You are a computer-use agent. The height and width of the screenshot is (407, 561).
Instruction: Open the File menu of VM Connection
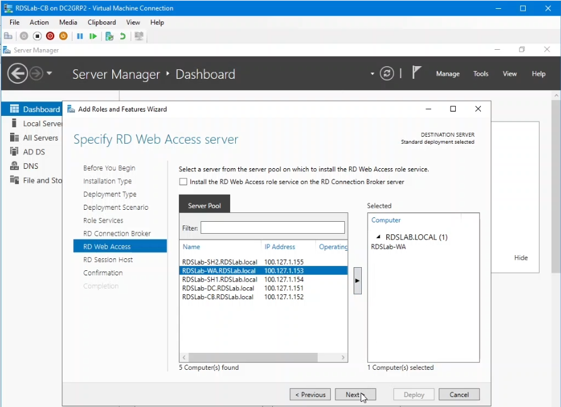coord(14,23)
